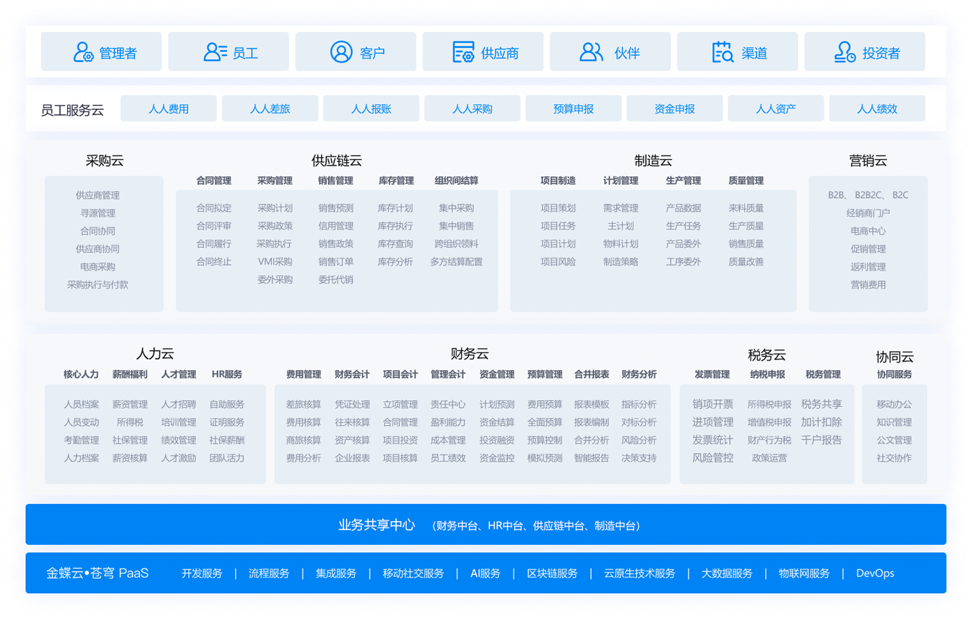Click 薪资管理 under 薪酬福利
972x619 pixels.
[x=130, y=405]
